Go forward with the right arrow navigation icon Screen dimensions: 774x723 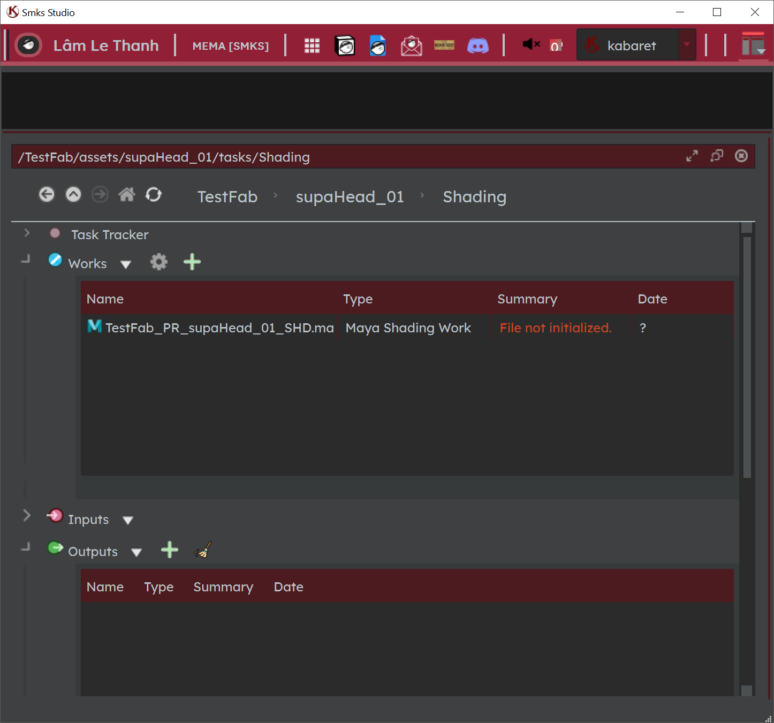point(100,194)
